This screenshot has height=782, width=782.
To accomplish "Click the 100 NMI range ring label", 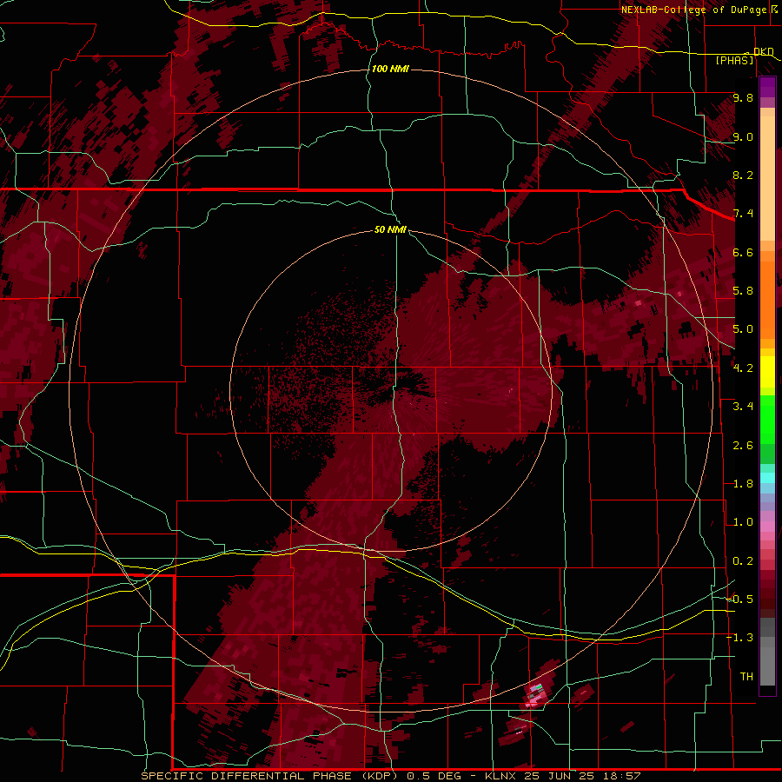I will coord(390,69).
